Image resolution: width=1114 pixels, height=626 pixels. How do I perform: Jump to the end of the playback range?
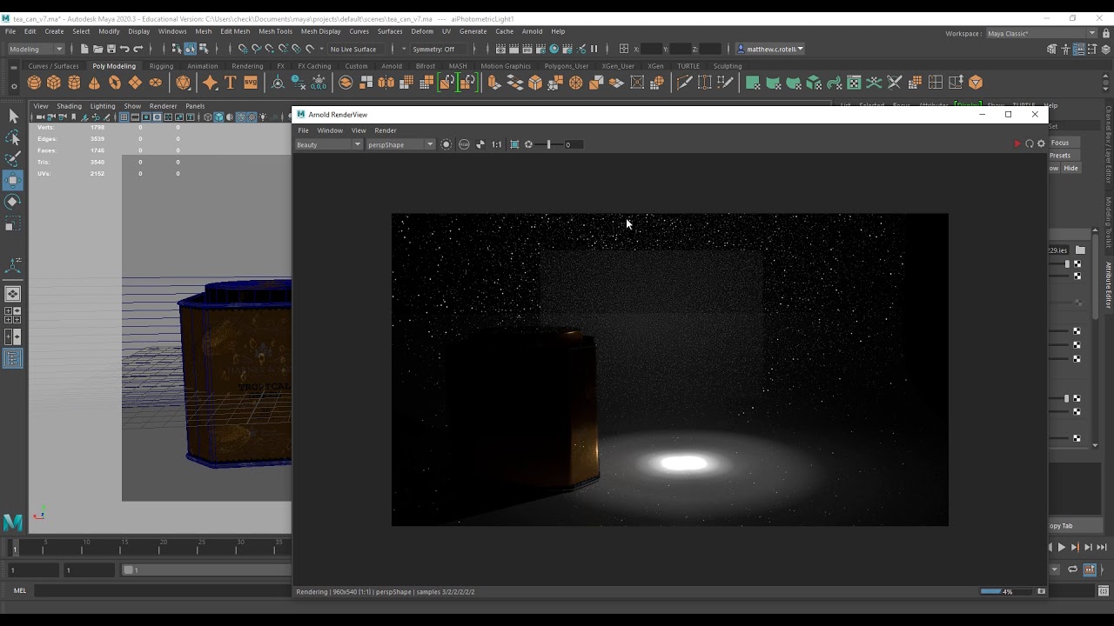coord(1102,547)
